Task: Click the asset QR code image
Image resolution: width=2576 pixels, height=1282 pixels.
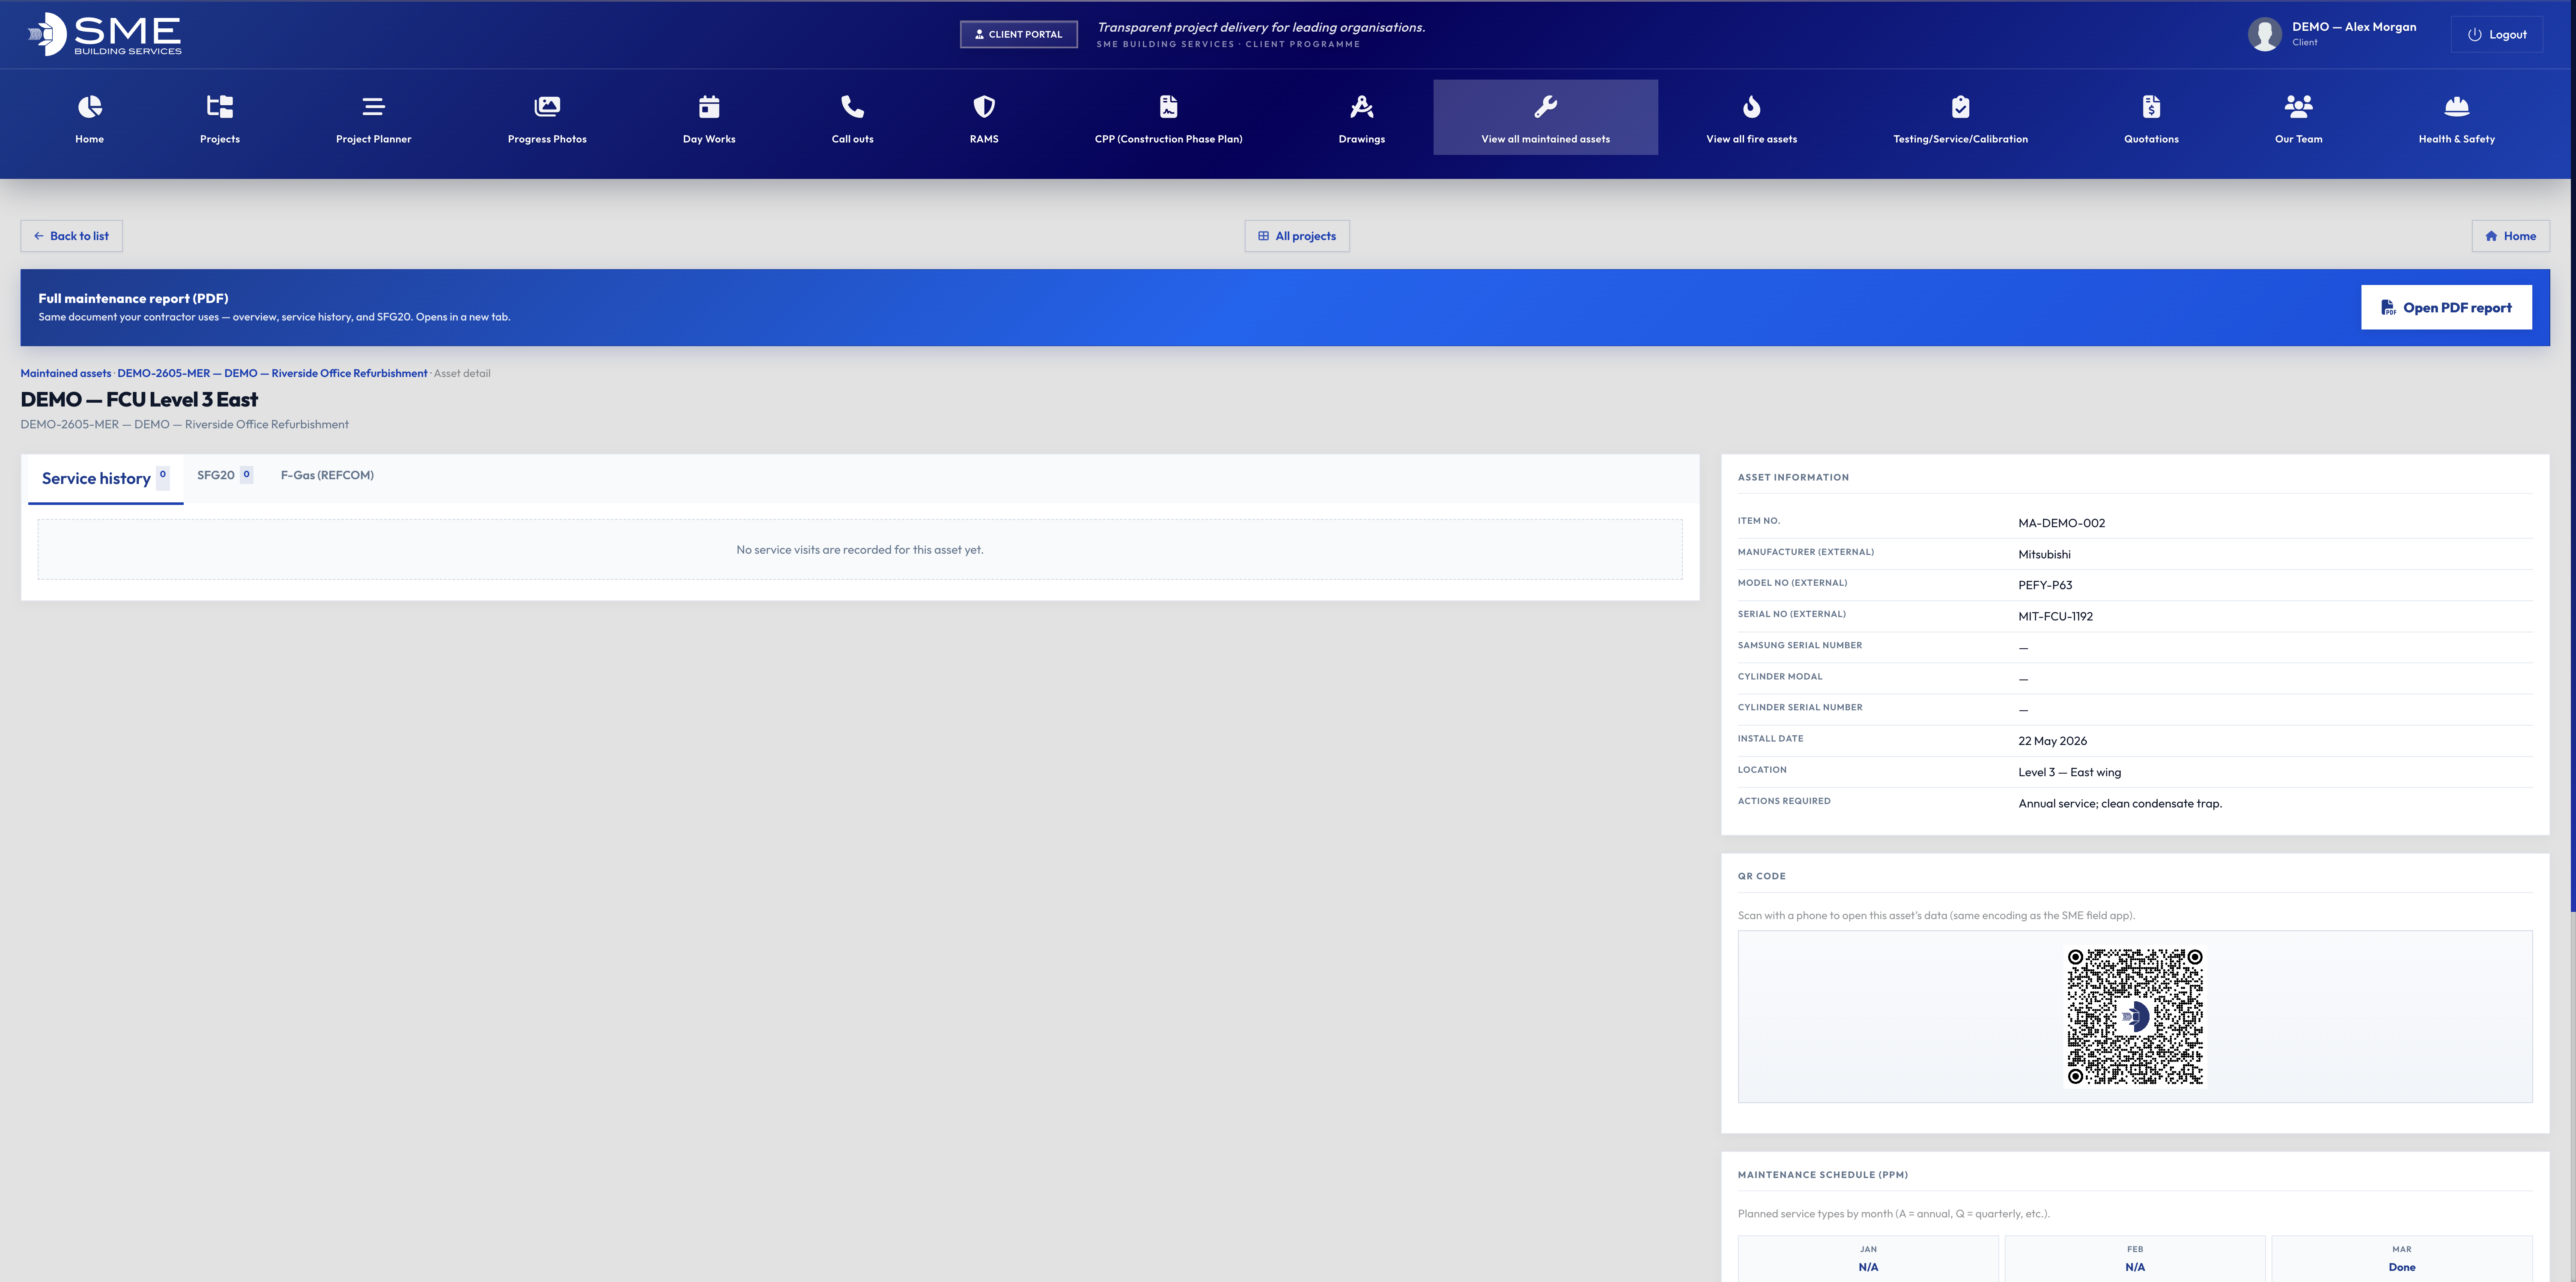Action: [x=2135, y=1016]
